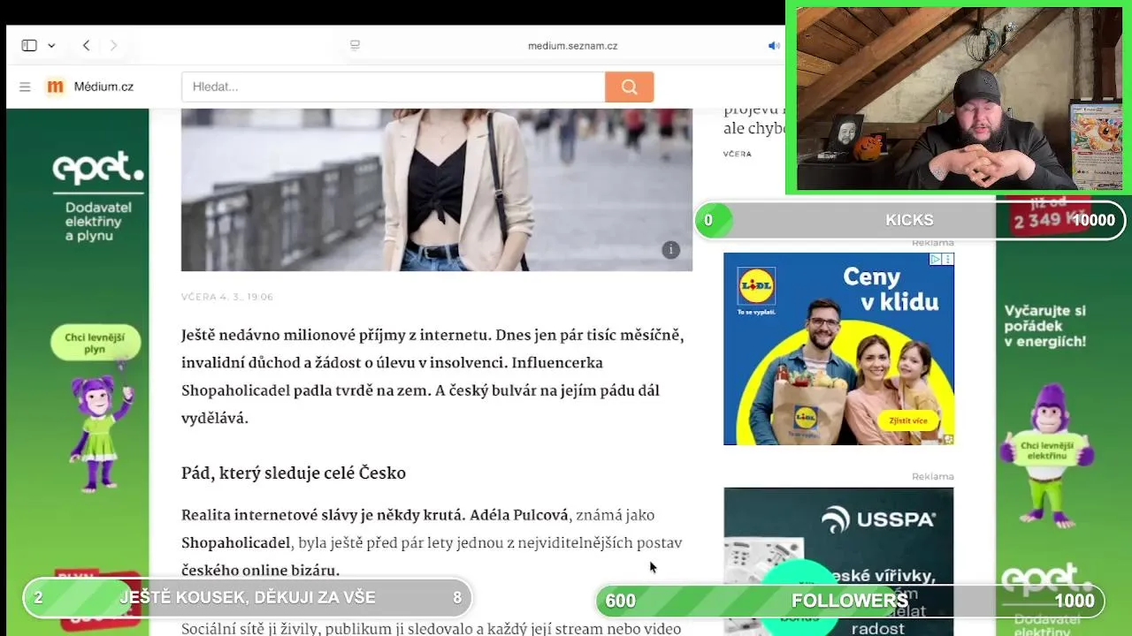
Task: Click the heading Pád, který sleduje celé Česko
Action: (294, 473)
